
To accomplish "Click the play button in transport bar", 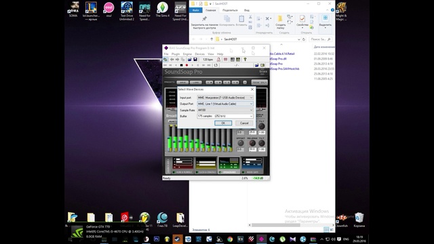I will coord(193,65).
